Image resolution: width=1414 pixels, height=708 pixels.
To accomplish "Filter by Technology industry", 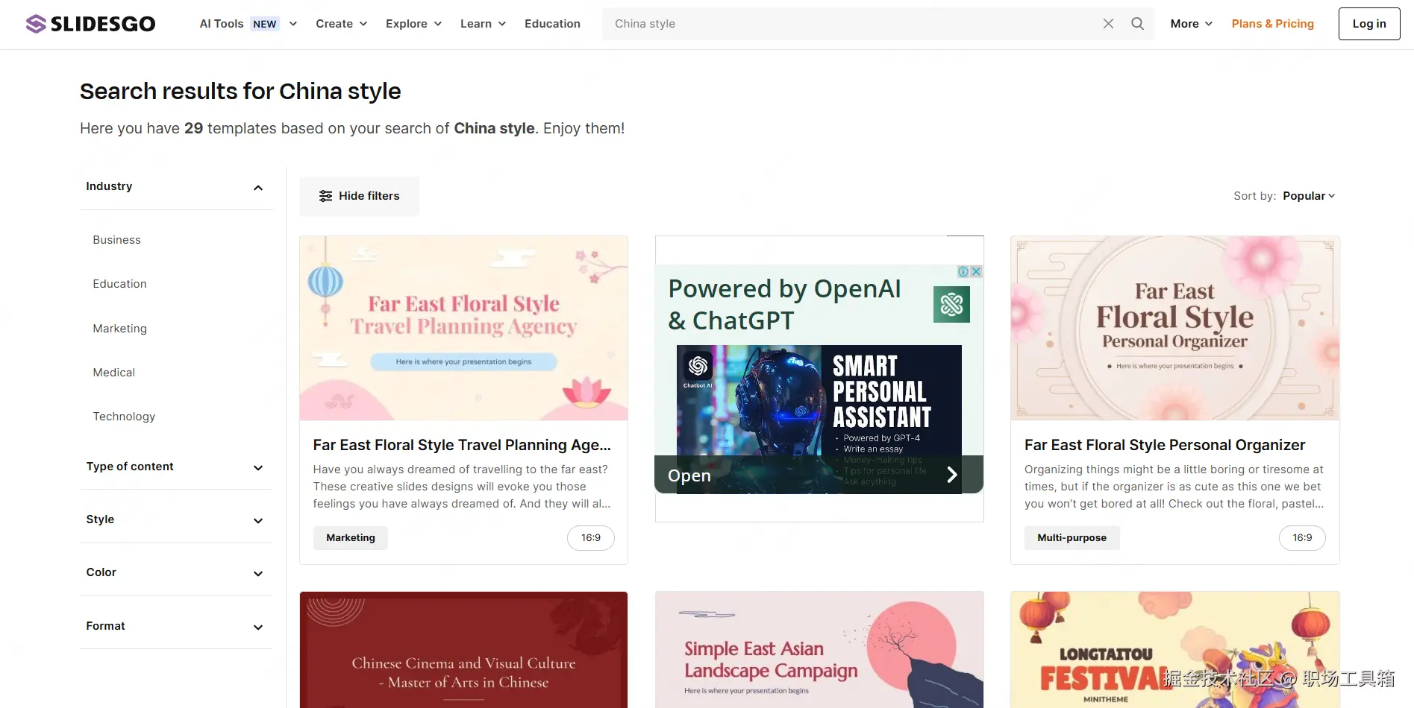I will click(x=124, y=417).
